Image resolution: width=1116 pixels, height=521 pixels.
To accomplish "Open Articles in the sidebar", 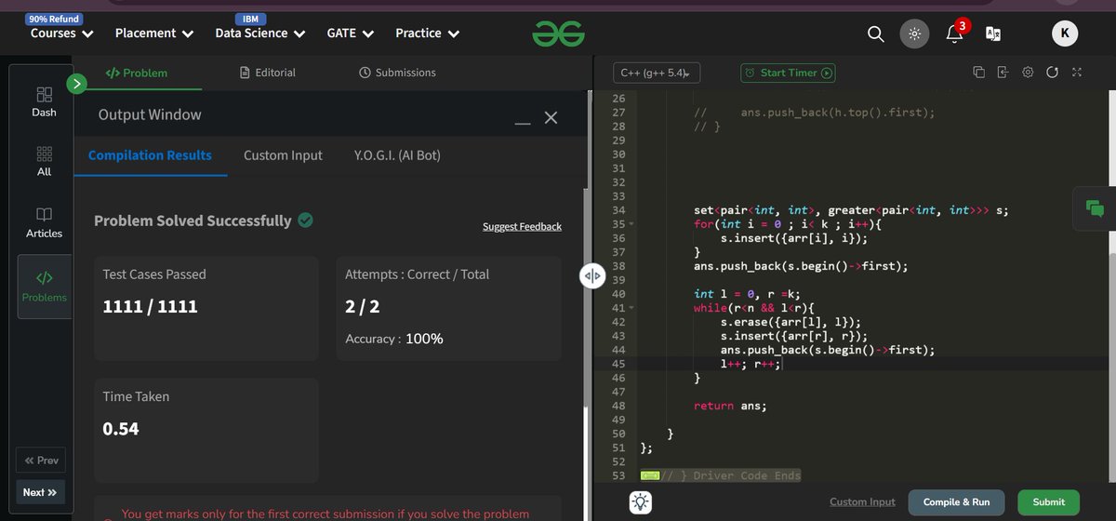I will (x=44, y=223).
